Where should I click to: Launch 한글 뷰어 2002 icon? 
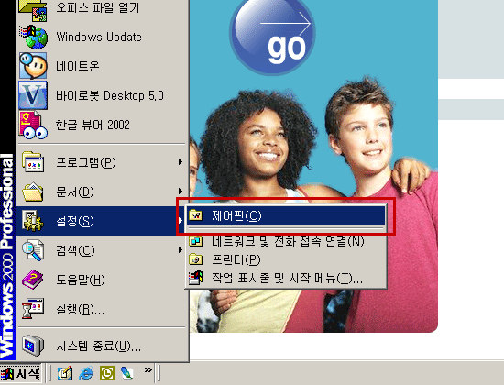[33, 125]
